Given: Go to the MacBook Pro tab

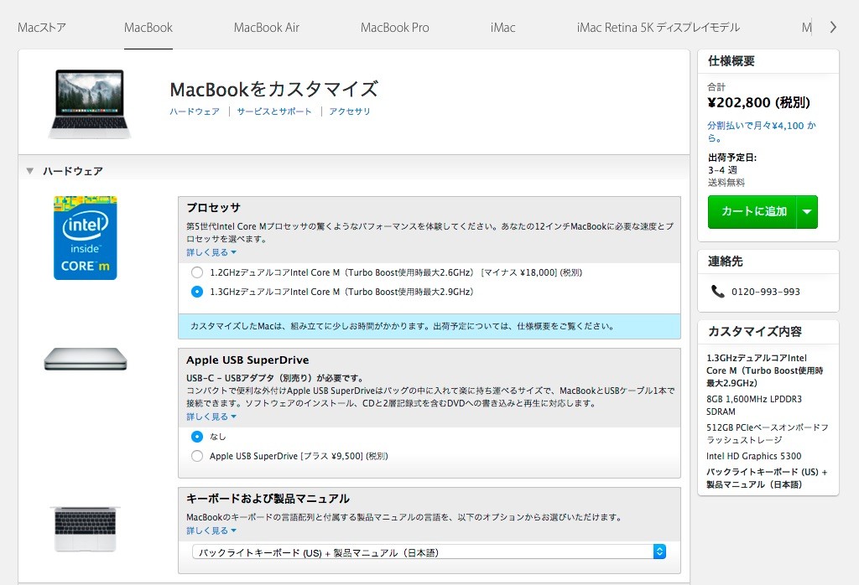Looking at the screenshot, I should 394,28.
